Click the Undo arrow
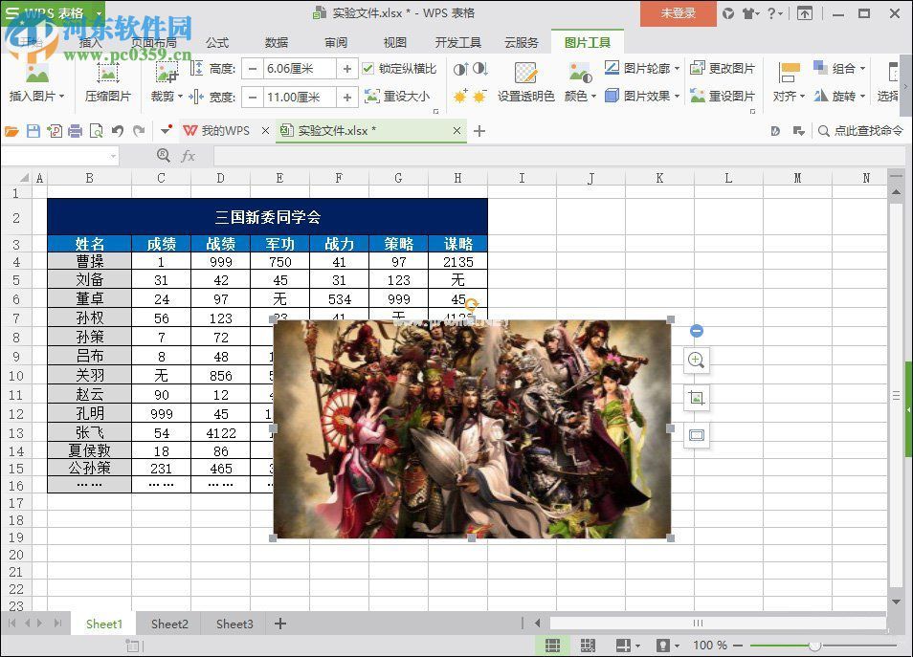The image size is (913, 657). pyautogui.click(x=118, y=132)
